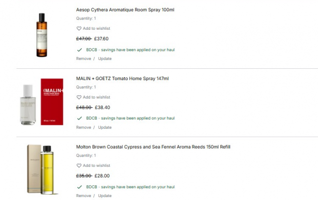
Task: Click heart icon for MALIN + GOETZ spray
Action: tap(79, 97)
